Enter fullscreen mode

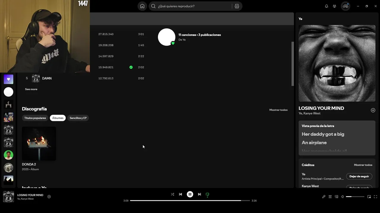[x=375, y=197]
